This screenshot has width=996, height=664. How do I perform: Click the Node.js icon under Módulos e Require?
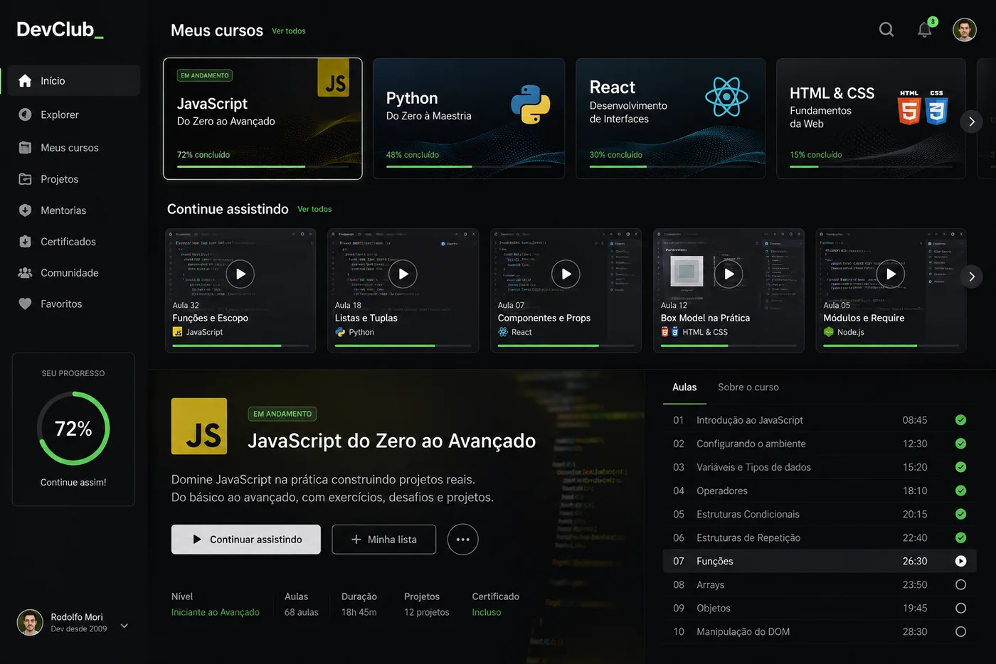[828, 332]
